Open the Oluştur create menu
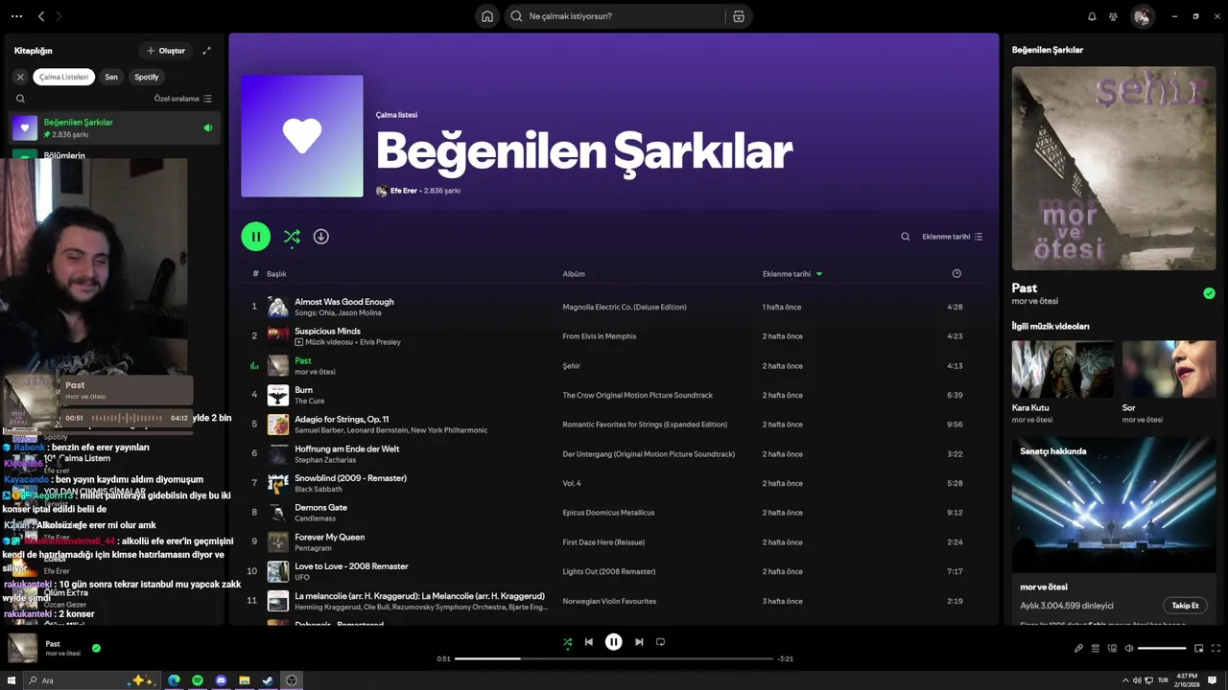This screenshot has width=1228, height=690. tap(165, 51)
